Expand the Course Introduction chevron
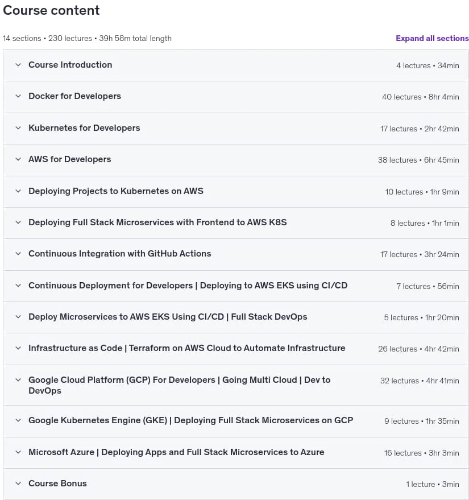The width and height of the screenshot is (469, 500). point(18,65)
